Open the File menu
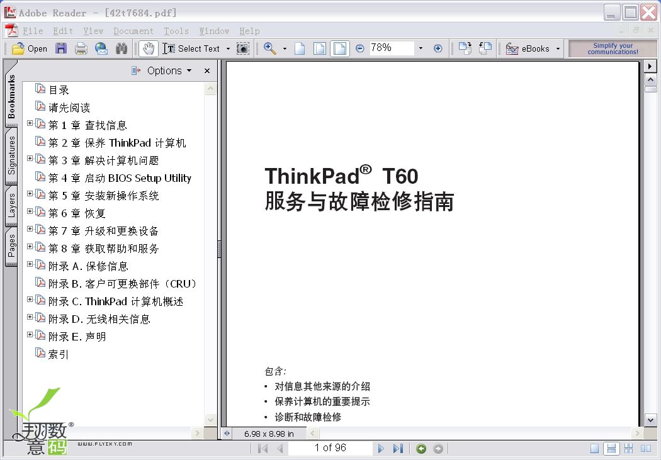661x460 pixels. click(33, 31)
